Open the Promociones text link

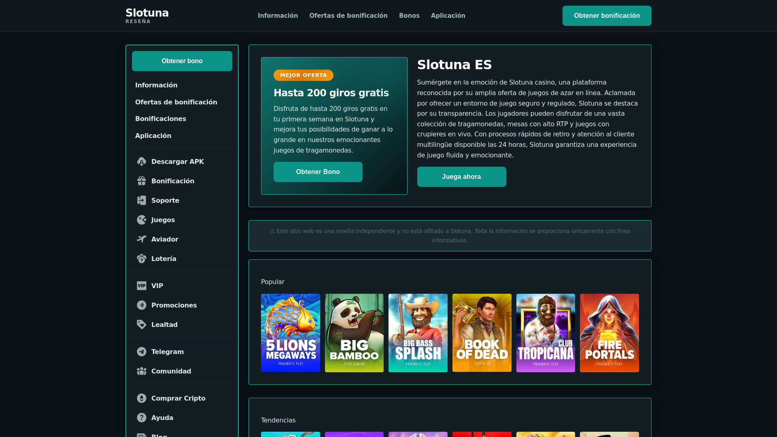[174, 305]
